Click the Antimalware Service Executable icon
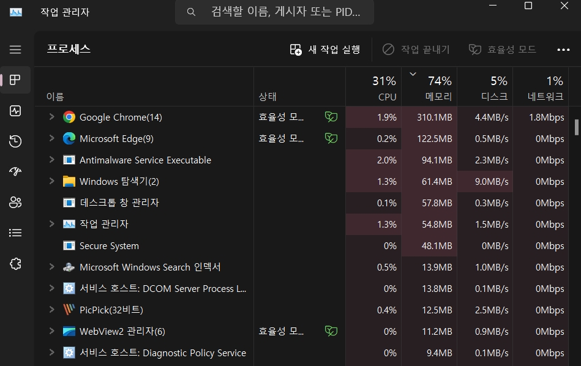The height and width of the screenshot is (366, 581). pyautogui.click(x=69, y=160)
